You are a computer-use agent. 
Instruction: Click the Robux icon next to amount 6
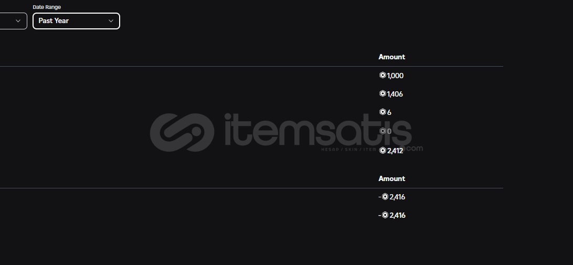point(383,112)
